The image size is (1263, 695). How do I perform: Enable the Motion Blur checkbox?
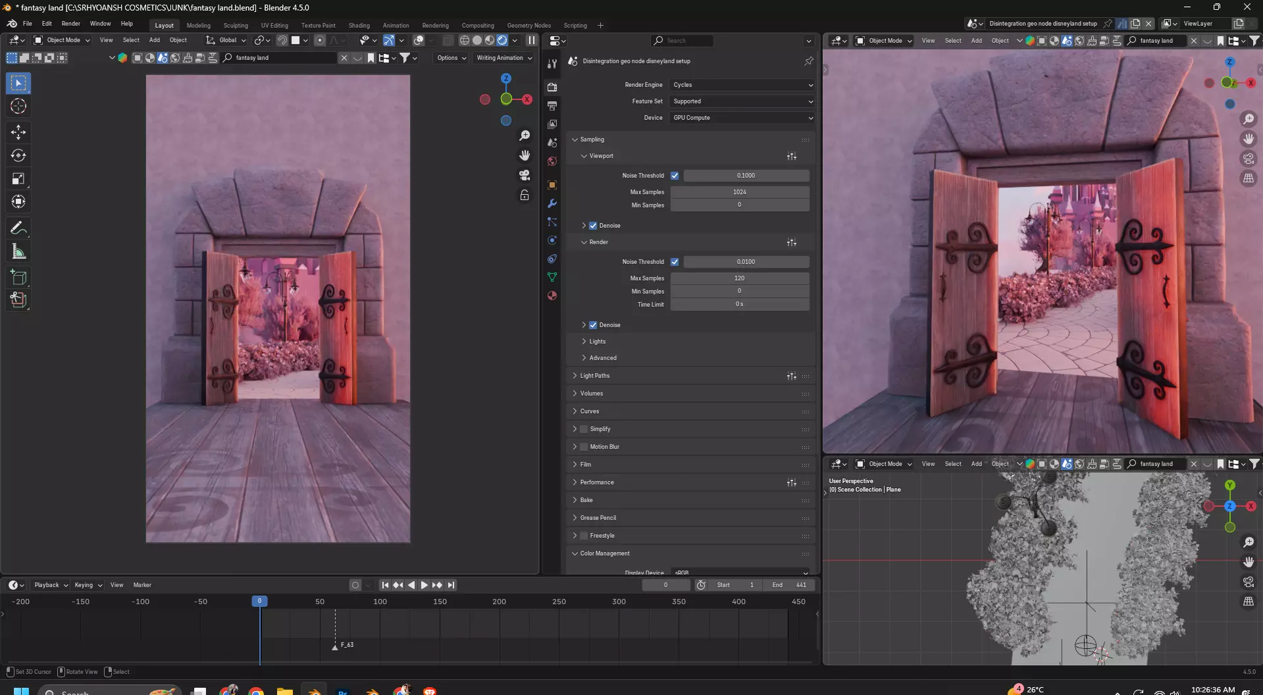tap(584, 447)
